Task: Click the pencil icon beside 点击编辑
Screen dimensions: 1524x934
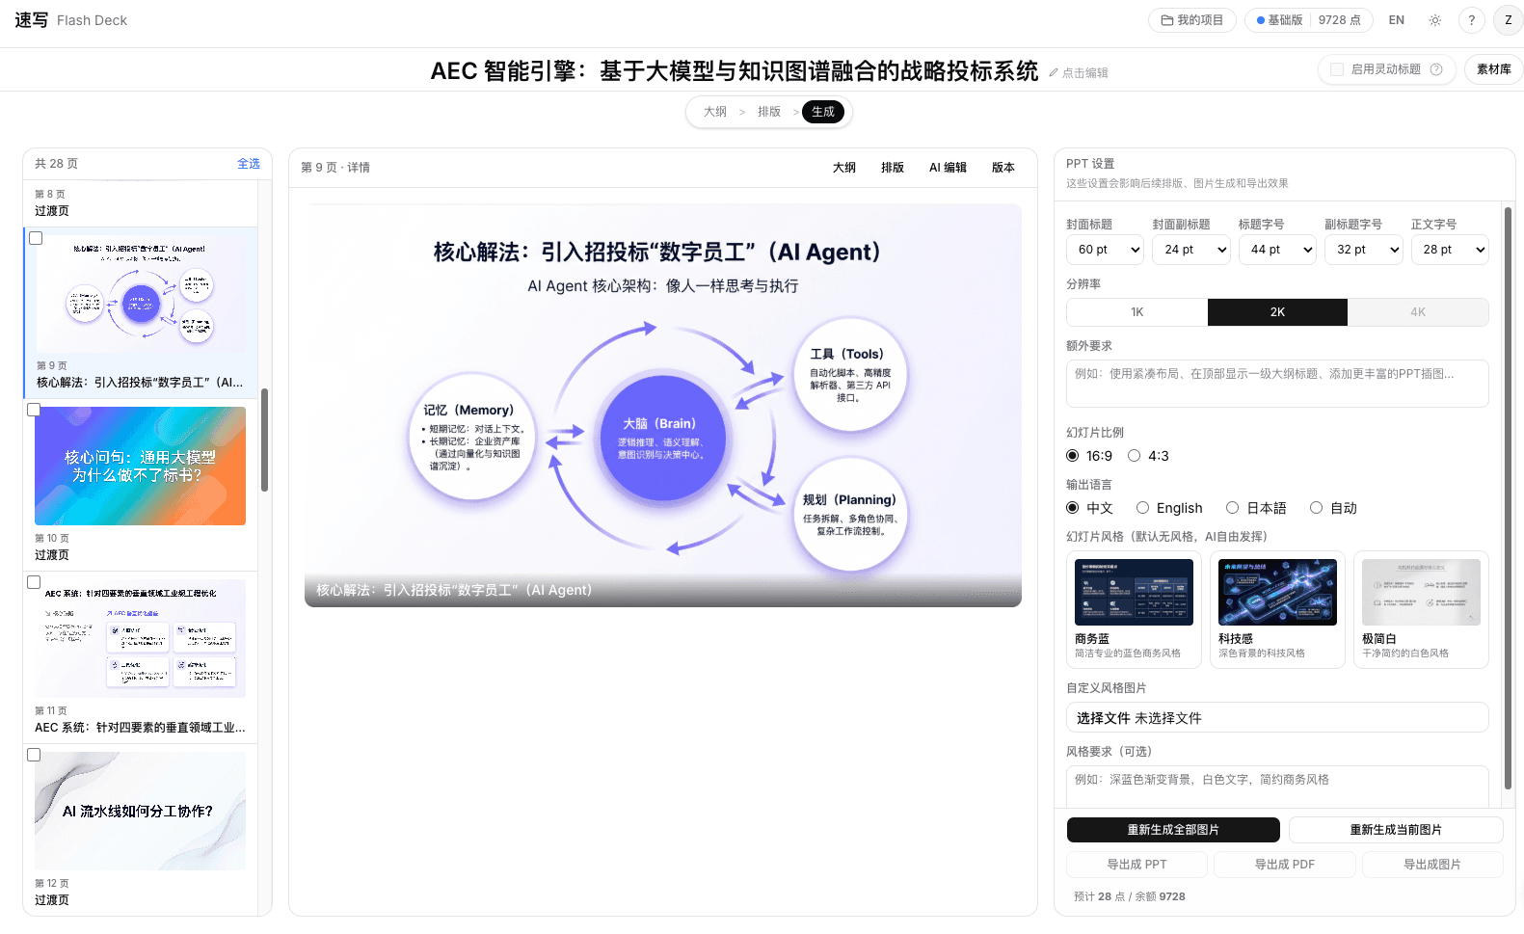Action: tap(1054, 73)
